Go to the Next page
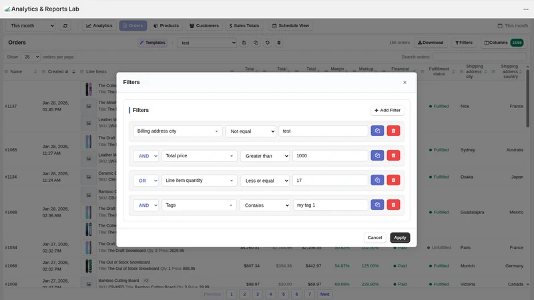 (x=324, y=294)
